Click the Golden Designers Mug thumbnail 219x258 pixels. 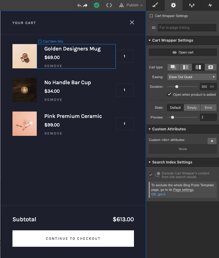pyautogui.click(x=25, y=56)
